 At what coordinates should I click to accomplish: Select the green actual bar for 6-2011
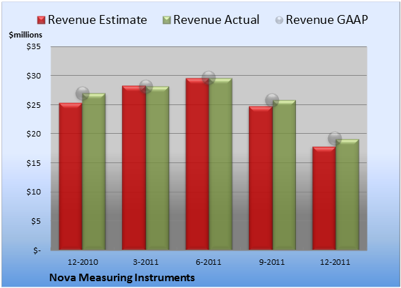pyautogui.click(x=220, y=164)
